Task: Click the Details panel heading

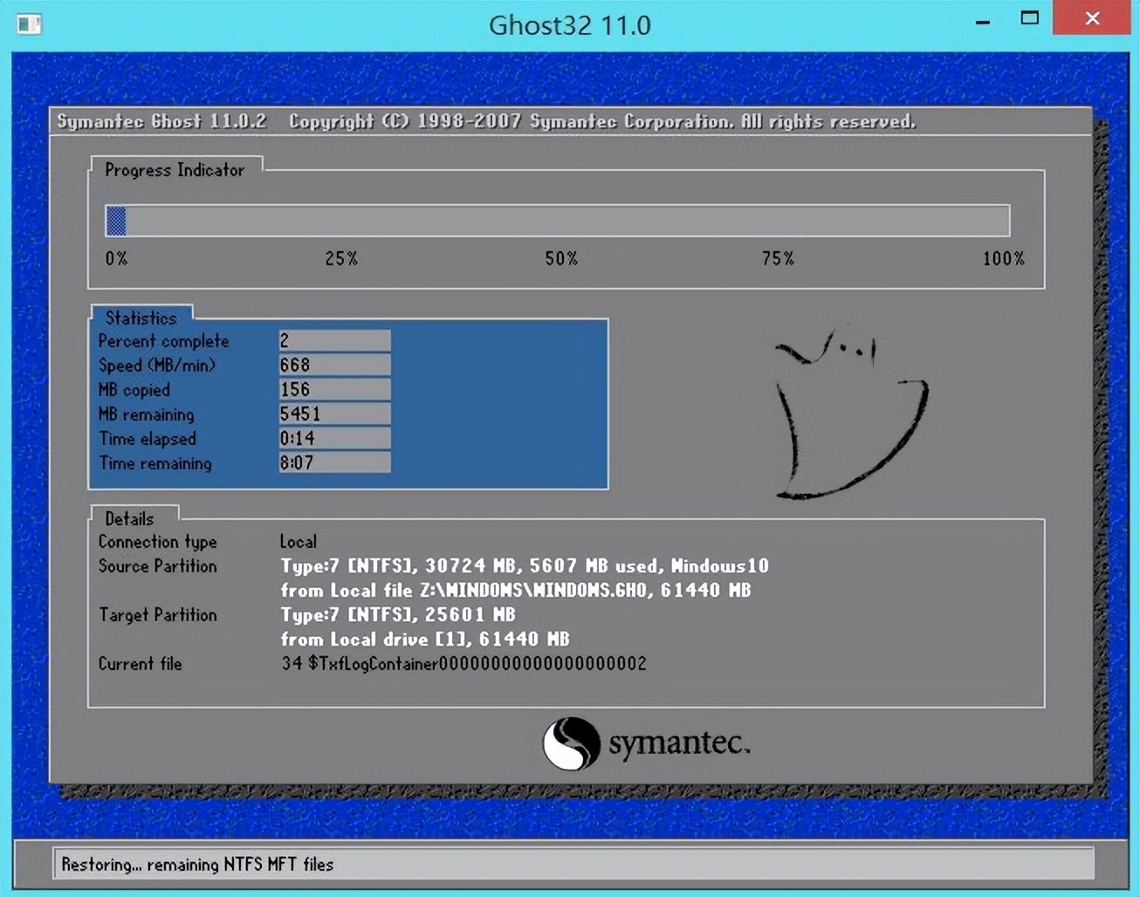Action: click(129, 518)
